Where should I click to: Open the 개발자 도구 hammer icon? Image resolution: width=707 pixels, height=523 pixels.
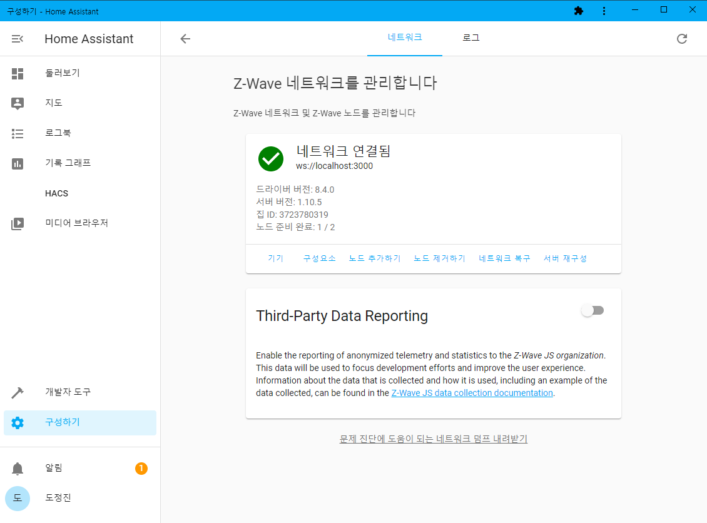click(x=17, y=393)
